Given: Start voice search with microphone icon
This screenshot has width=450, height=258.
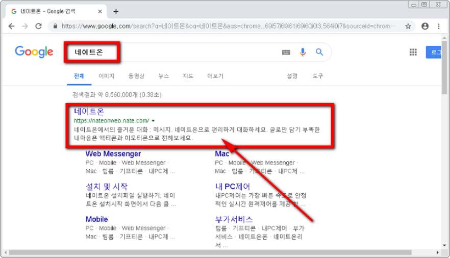Looking at the screenshot, I should click(x=303, y=52).
